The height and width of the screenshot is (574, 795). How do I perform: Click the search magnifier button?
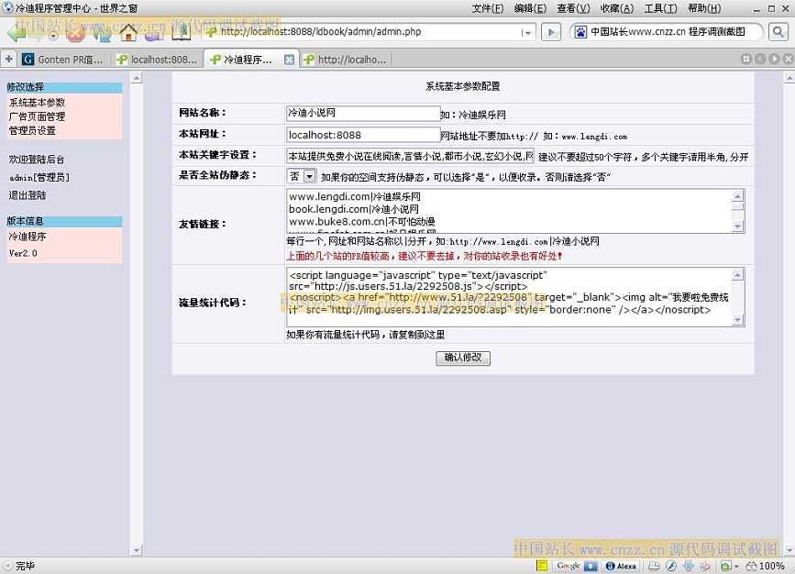pos(778,32)
